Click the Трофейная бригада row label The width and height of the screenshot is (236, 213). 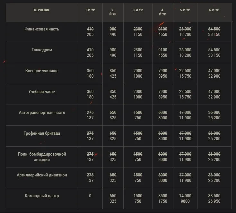(x=42, y=133)
